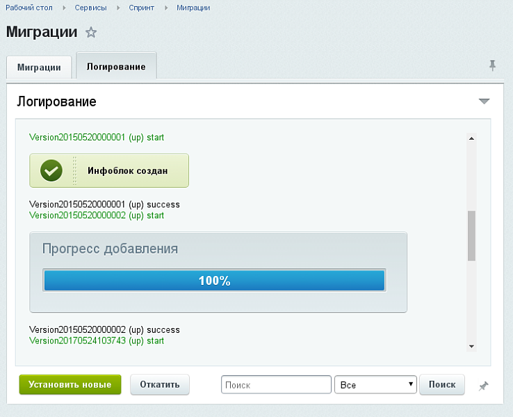Screen dimensions: 513x417
Task: Collapse the Логирование panel arrow
Action: 484,101
